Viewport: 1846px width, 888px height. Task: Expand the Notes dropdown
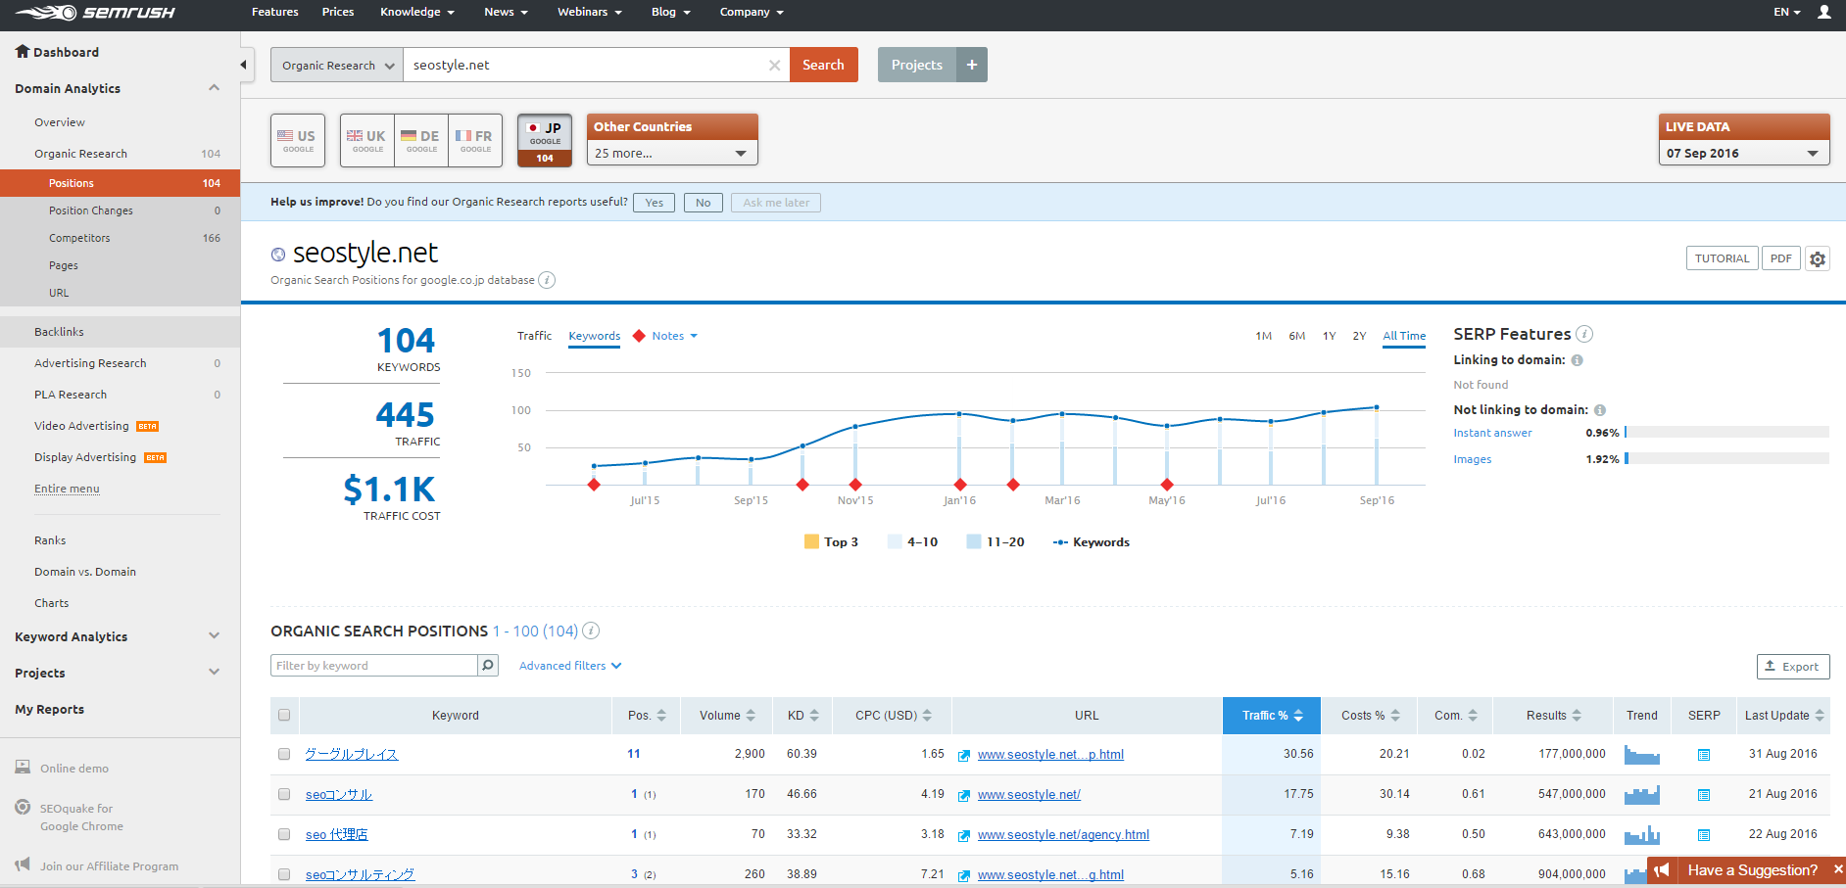point(674,336)
